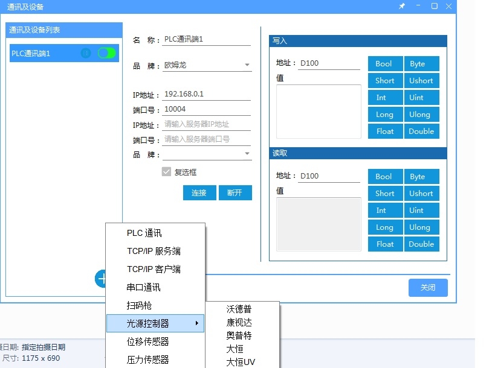Click Int in the 写入 section
Image resolution: width=495 pixels, height=368 pixels.
(385, 97)
